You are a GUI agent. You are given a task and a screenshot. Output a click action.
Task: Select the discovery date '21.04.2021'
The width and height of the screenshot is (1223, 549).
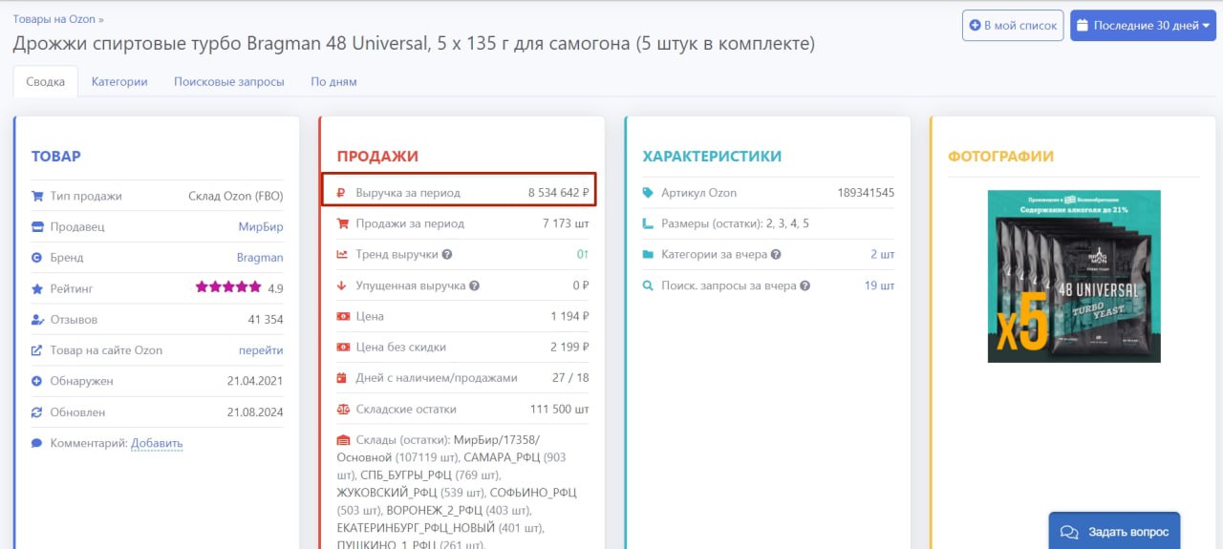pos(255,381)
